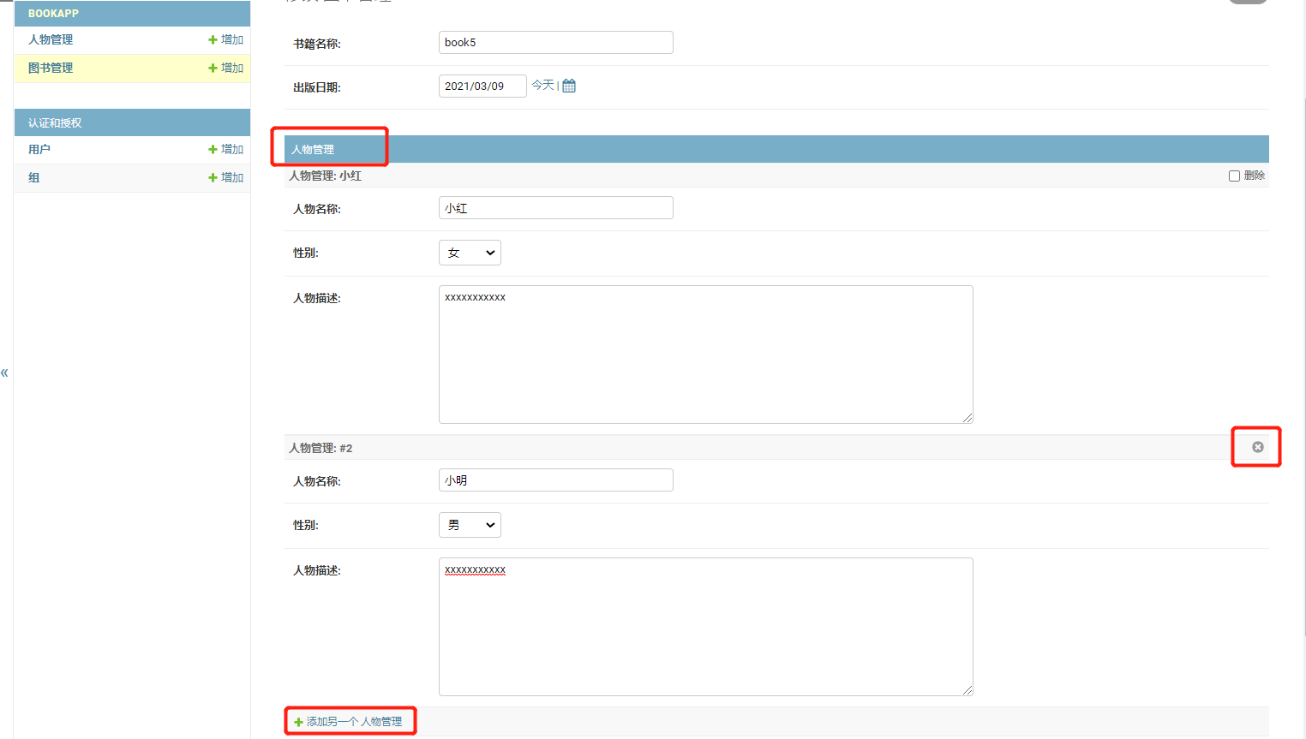Click 增加 next to 用户 in sidebar
This screenshot has height=739, width=1306.
coord(226,149)
